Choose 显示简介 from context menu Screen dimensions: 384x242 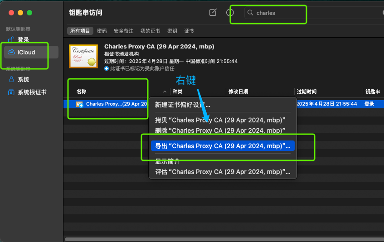pos(167,161)
